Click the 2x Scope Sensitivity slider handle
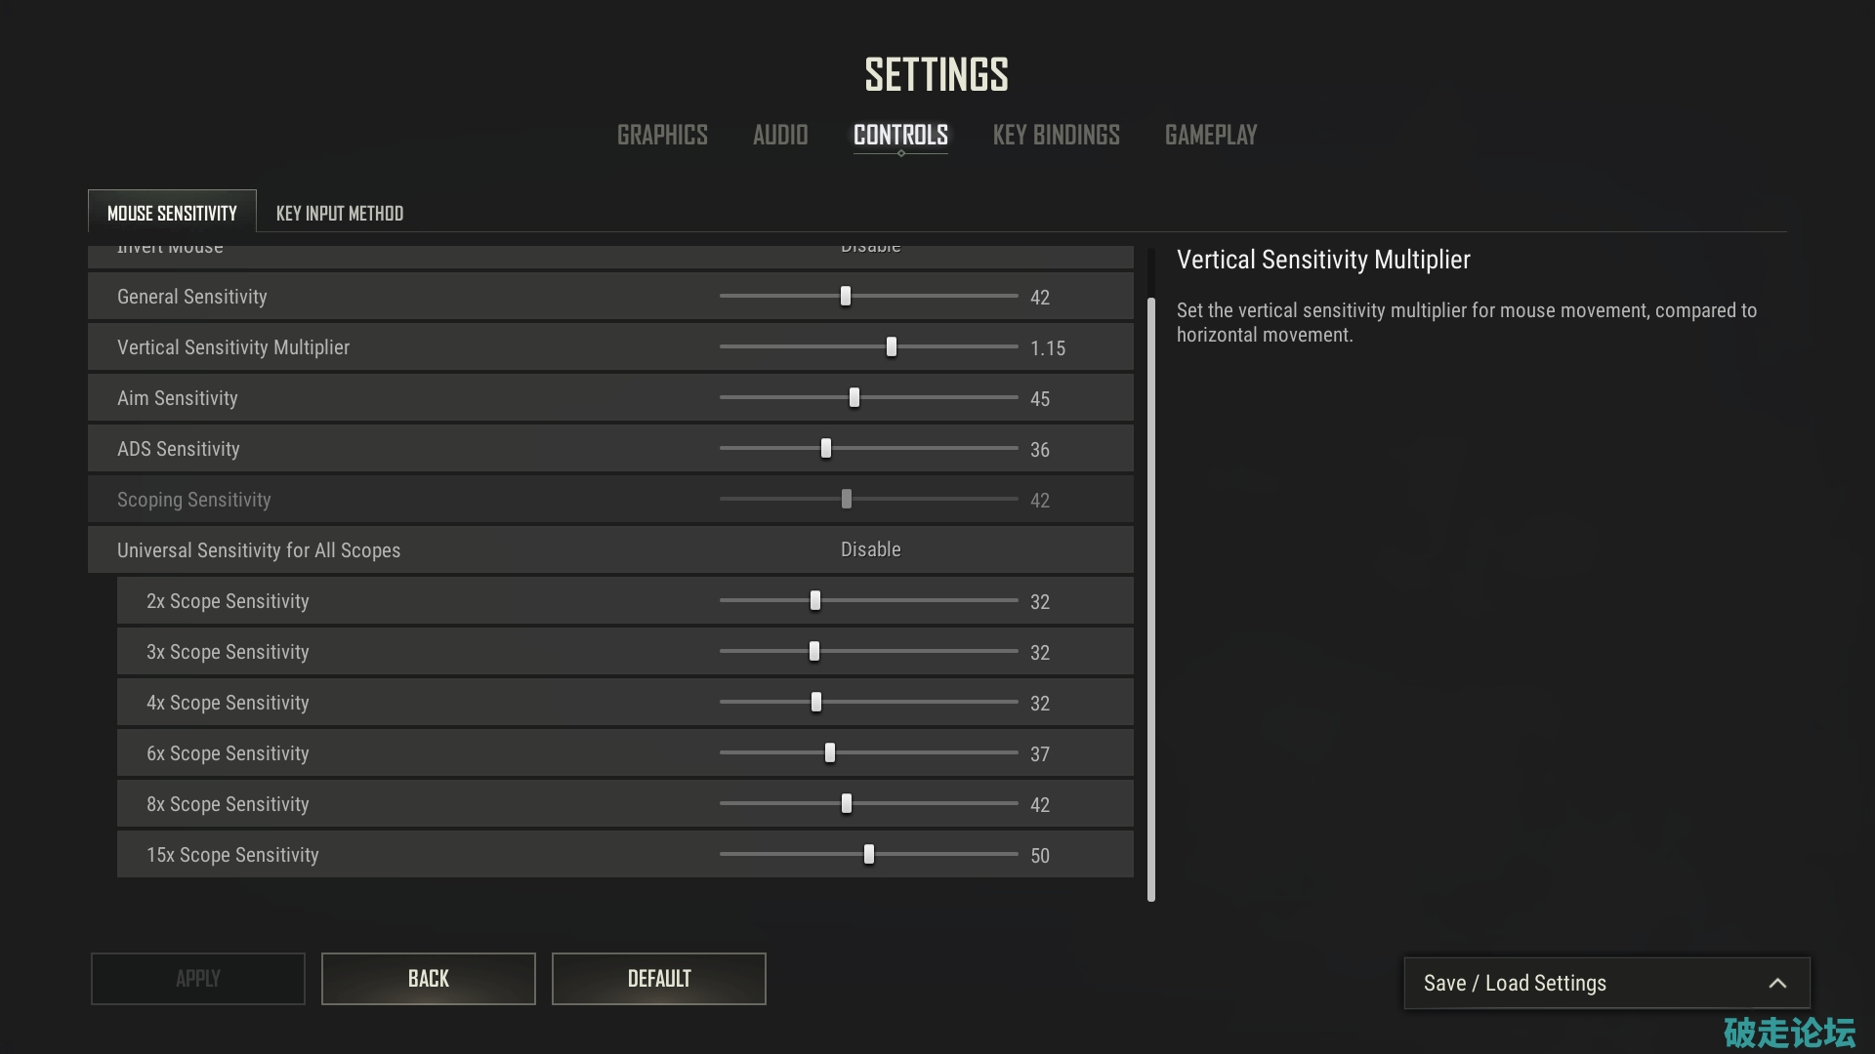 coord(815,600)
